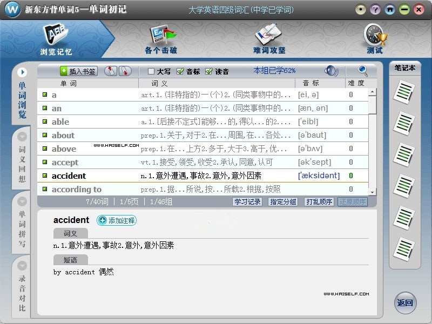Screen dimensions: 432x324
Task: Play pronunciation with the speaker icon
Action: (331, 71)
